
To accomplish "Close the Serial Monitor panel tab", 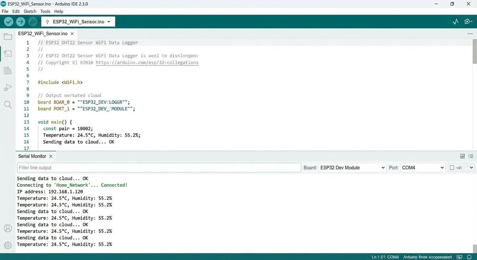I will pos(51,156).
